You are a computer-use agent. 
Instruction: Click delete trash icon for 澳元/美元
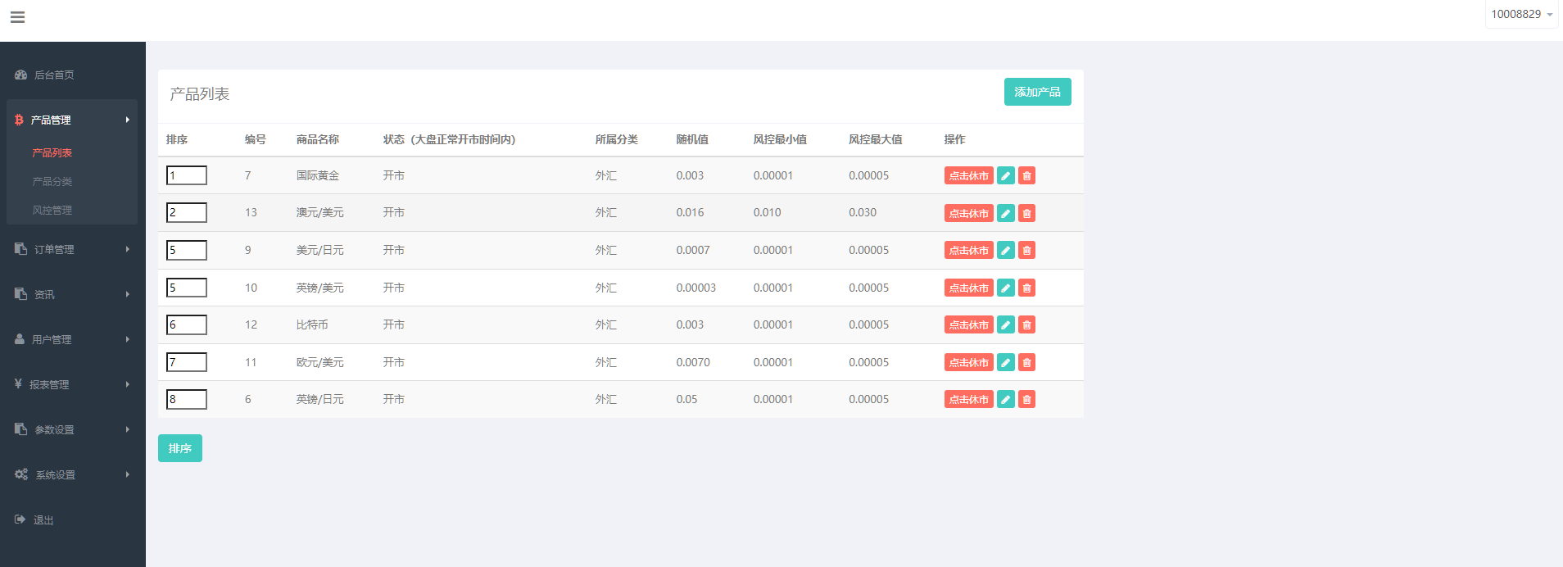pos(1026,214)
